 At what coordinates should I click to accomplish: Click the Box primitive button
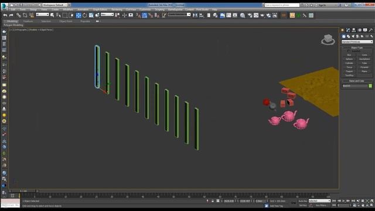[349, 55]
